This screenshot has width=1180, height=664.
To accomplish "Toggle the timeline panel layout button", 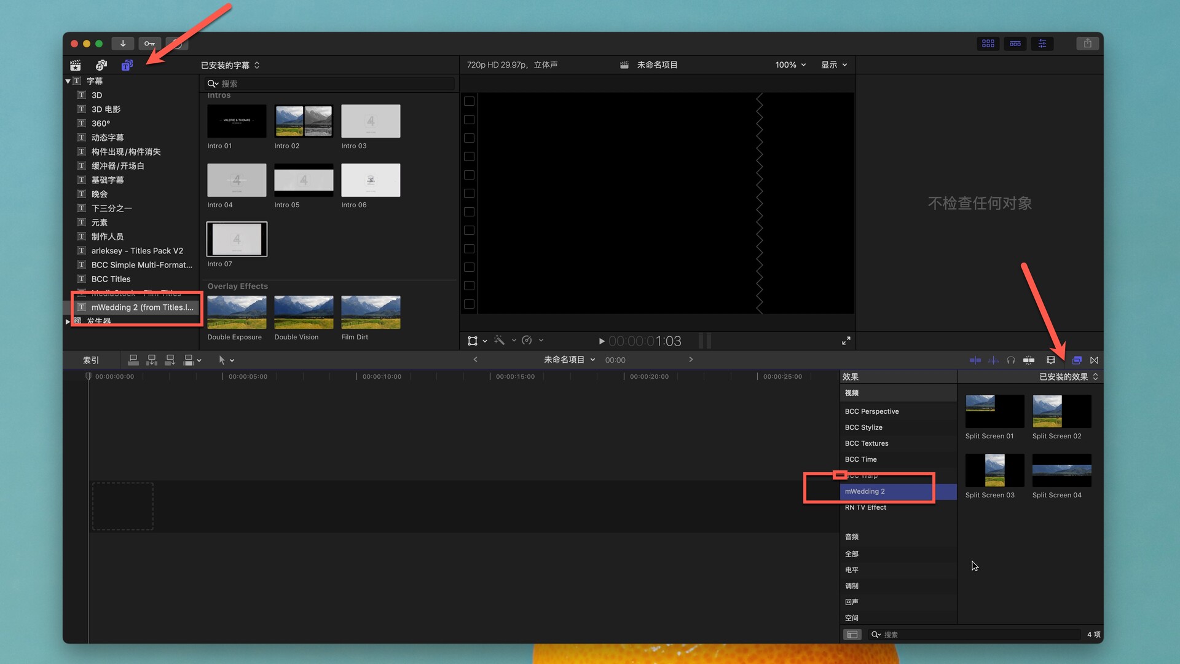I will [1015, 44].
